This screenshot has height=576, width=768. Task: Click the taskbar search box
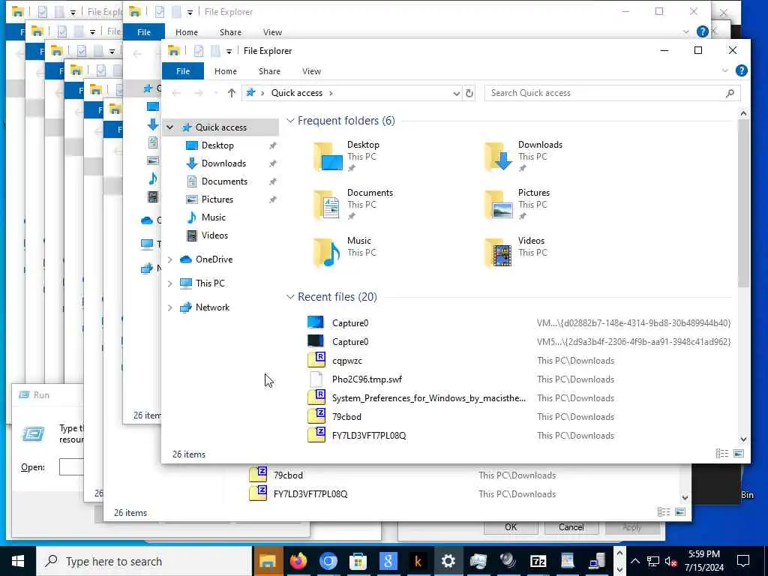pos(144,561)
